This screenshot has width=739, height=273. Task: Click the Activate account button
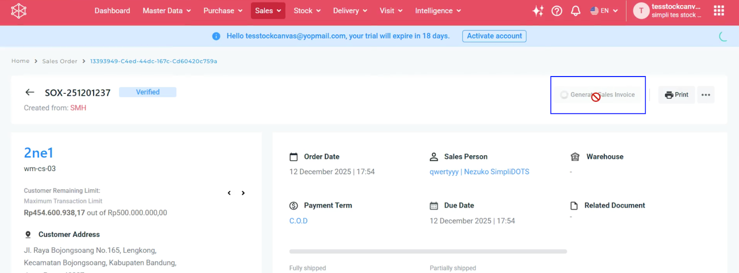(494, 36)
